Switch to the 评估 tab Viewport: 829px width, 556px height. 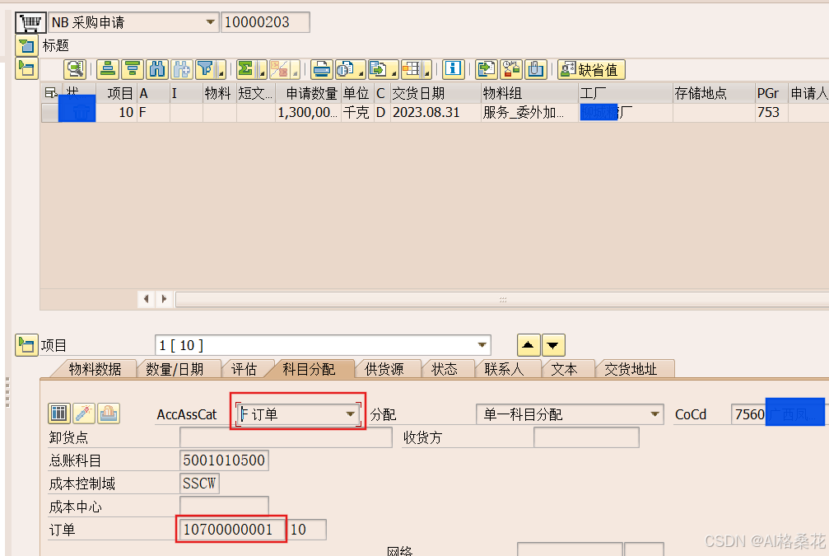(x=244, y=369)
